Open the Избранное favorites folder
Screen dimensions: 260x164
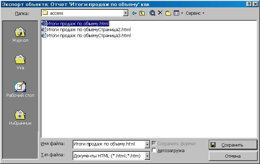coord(20,117)
